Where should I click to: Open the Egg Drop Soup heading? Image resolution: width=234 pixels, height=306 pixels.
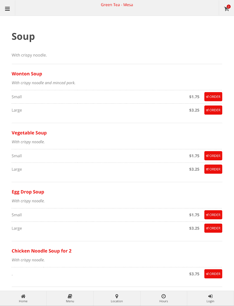pos(28,192)
